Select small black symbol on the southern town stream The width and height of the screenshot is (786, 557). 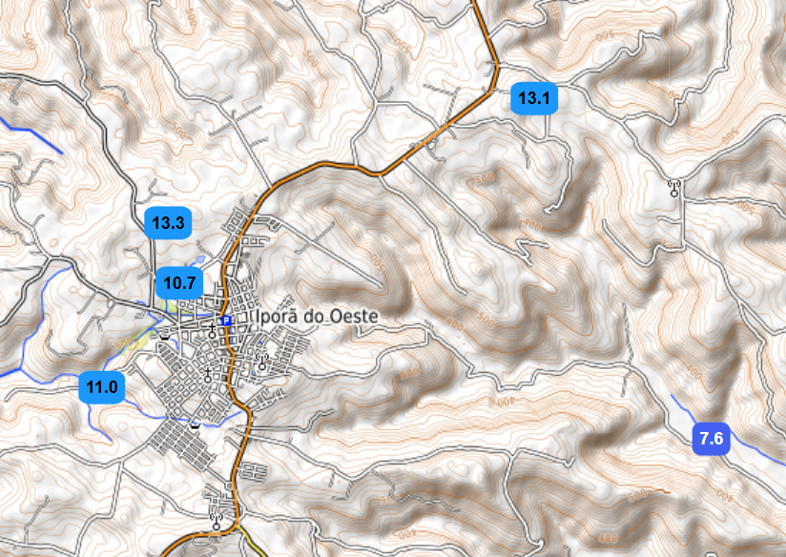196,426
